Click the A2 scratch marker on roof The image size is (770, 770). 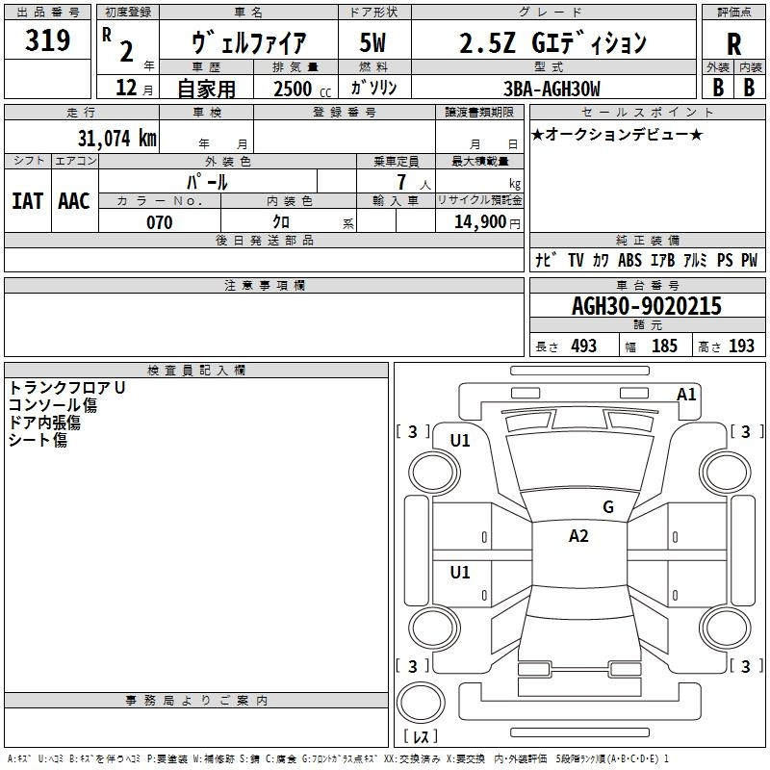(578, 536)
